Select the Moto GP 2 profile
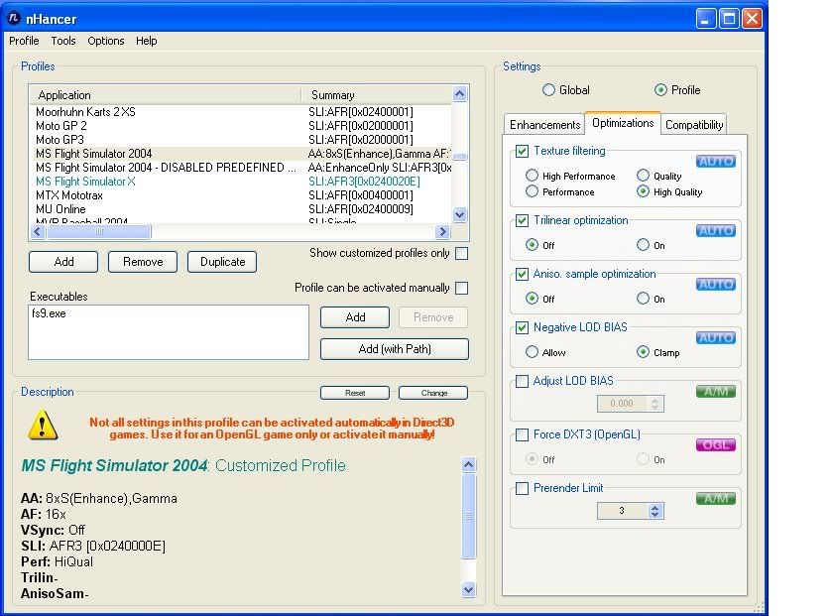This screenshot has width=833, height=616. pos(241,126)
